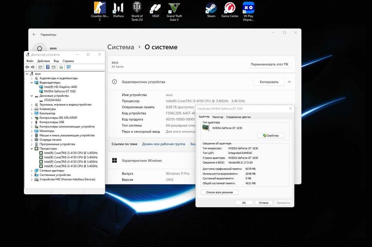Collapse the asus root node
Viewport: 372px width, 247px height.
[27, 74]
